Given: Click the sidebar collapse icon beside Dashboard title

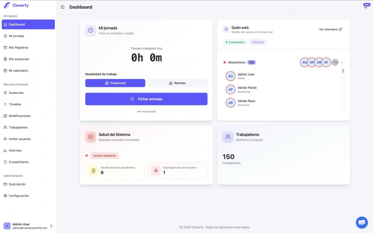Looking at the screenshot, I should pyautogui.click(x=63, y=7).
